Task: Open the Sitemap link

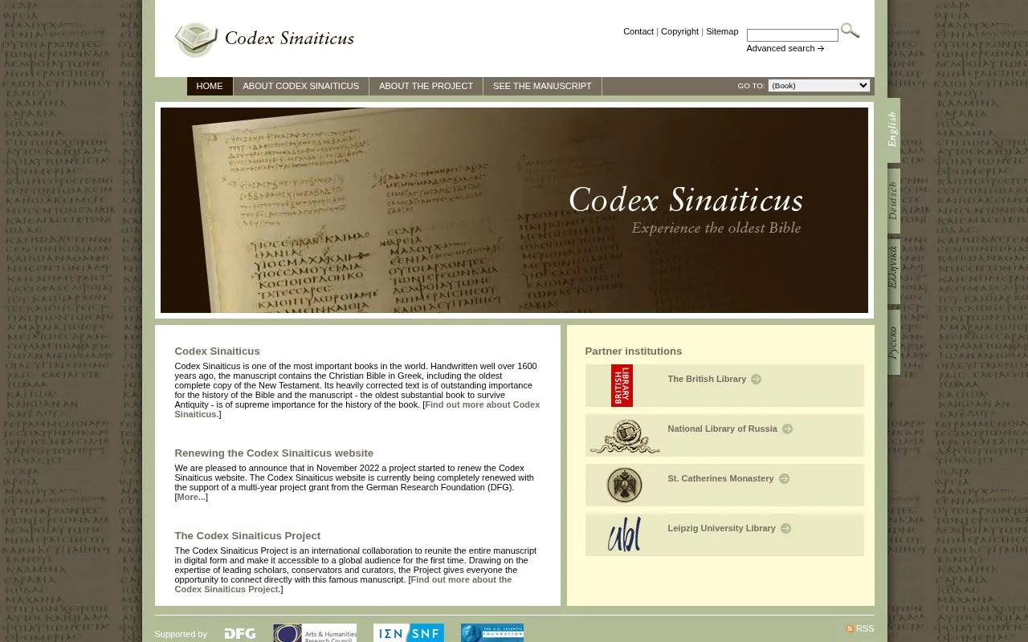Action: [x=722, y=32]
